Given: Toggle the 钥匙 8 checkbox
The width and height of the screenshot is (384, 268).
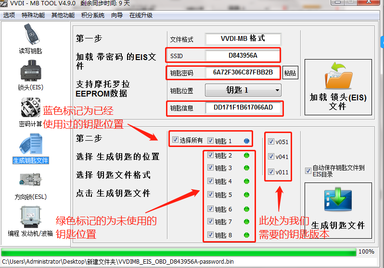Looking at the screenshot, I should click(x=210, y=235).
